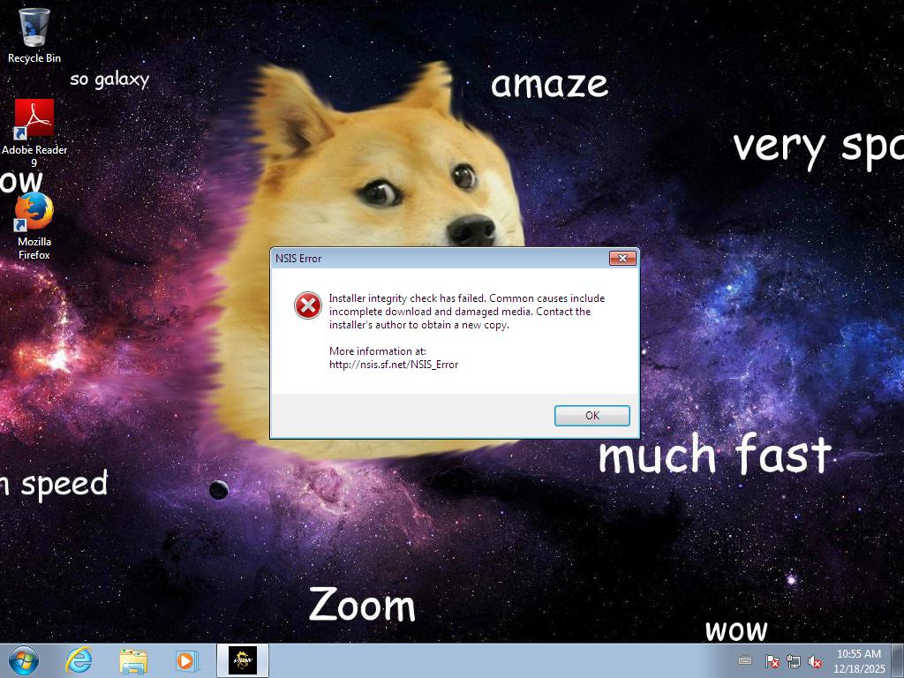The image size is (904, 678).
Task: Open Windows Explorer from the taskbar
Action: click(133, 660)
